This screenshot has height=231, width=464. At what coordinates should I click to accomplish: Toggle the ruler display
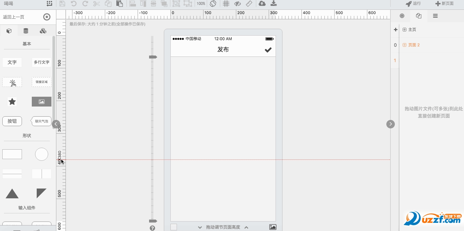(x=249, y=4)
